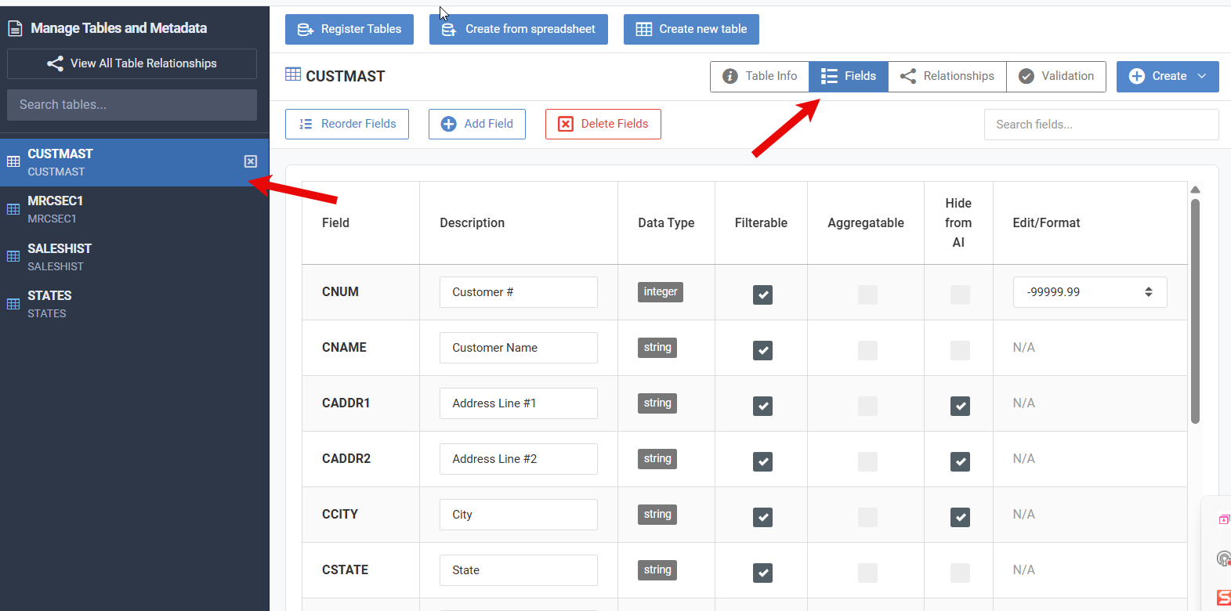Enable Hide from AI for CNUM
The image size is (1231, 611).
[961, 295]
